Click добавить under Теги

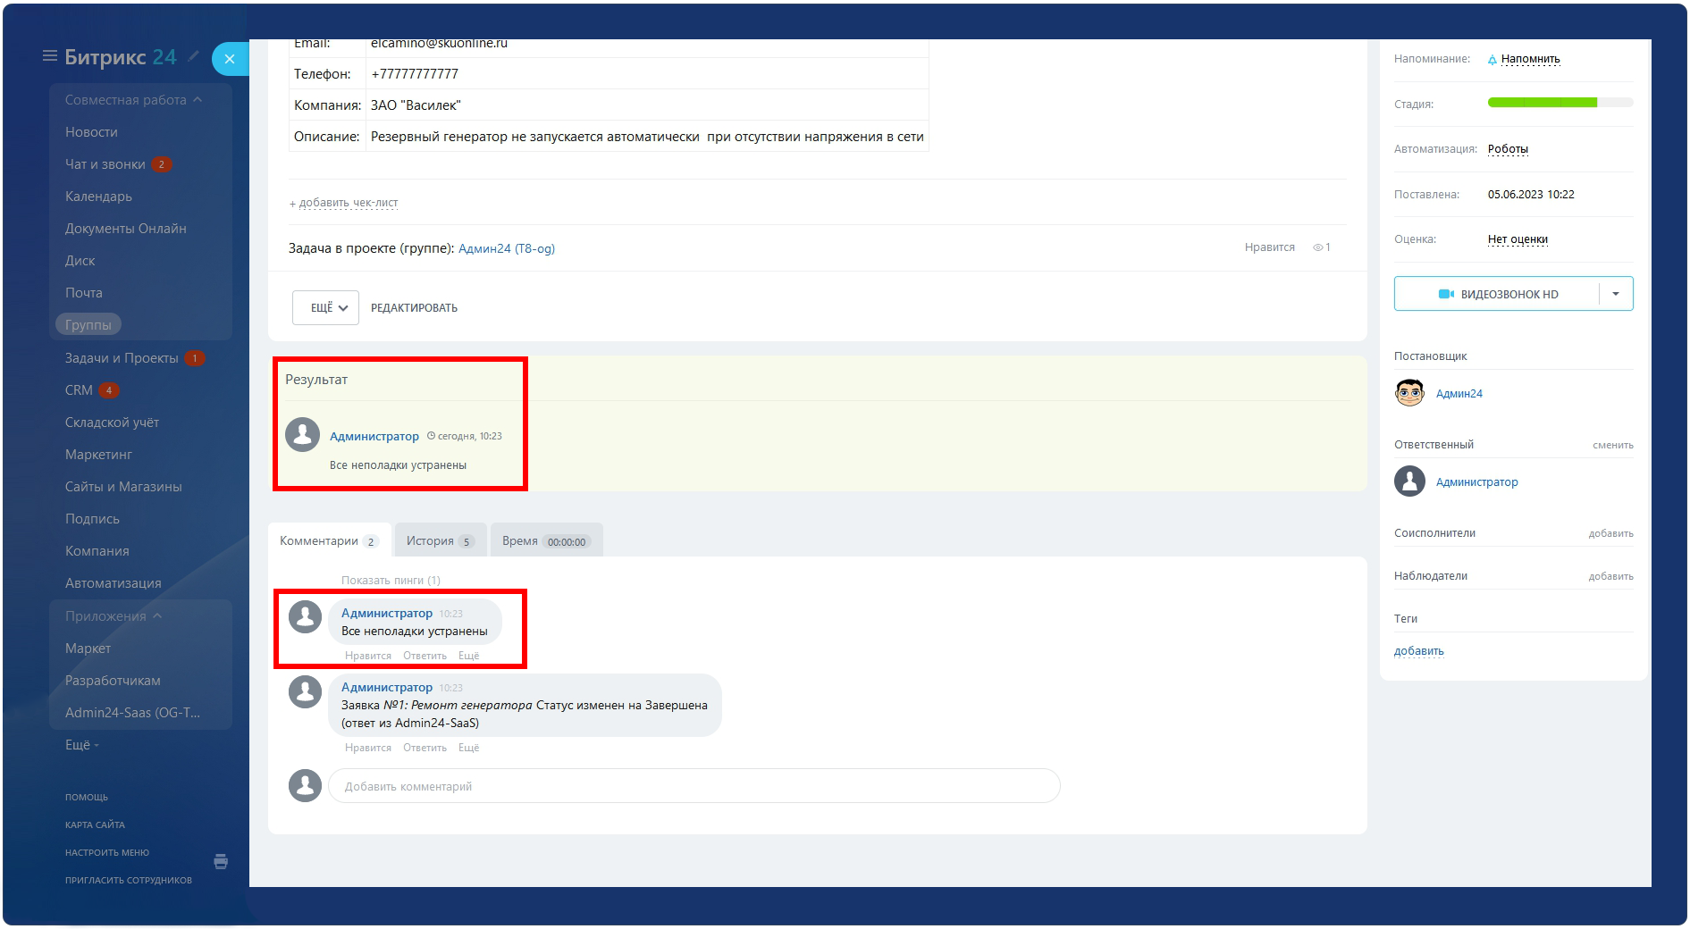1418,651
